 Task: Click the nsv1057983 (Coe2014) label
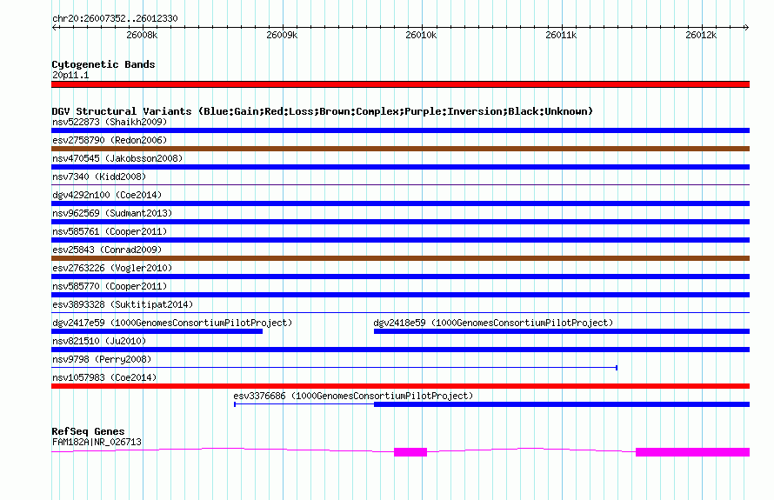104,377
